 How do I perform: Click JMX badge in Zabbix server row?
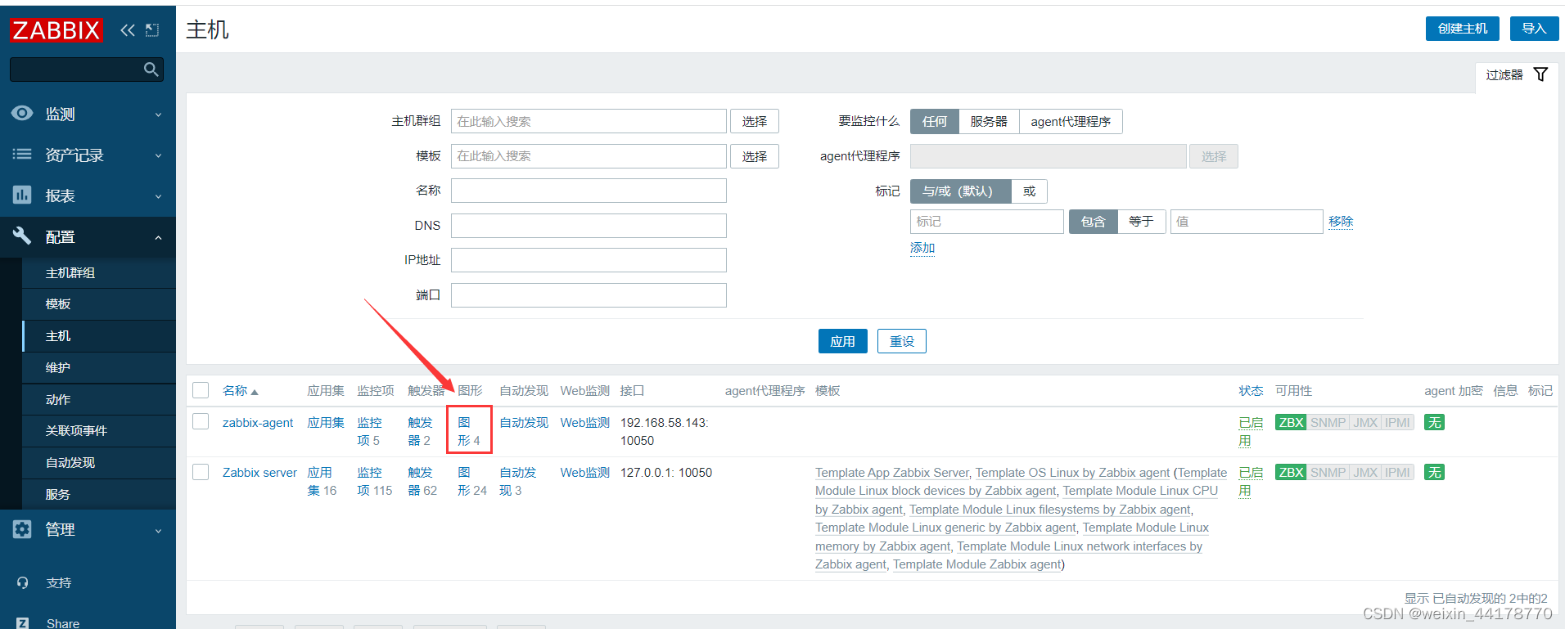1365,473
